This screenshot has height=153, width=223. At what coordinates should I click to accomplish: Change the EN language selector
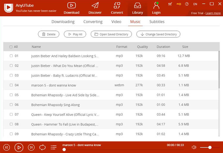tap(195, 4)
